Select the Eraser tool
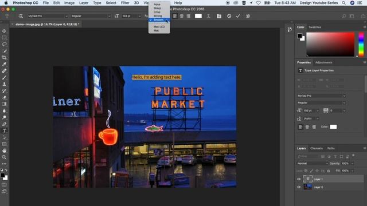 [x=4, y=97]
